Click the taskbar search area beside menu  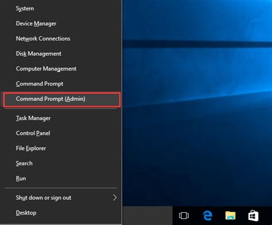[147, 215]
